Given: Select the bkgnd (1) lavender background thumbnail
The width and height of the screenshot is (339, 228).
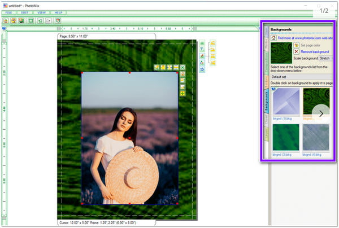Looking at the screenshot, I should [x=286, y=102].
